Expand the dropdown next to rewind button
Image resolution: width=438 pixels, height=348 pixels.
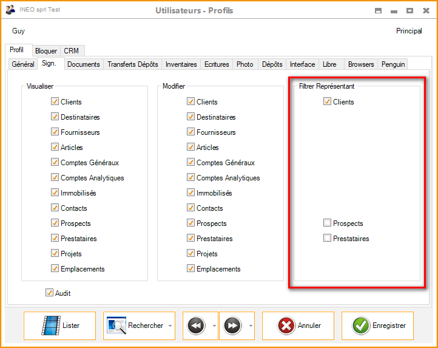[x=214, y=326]
